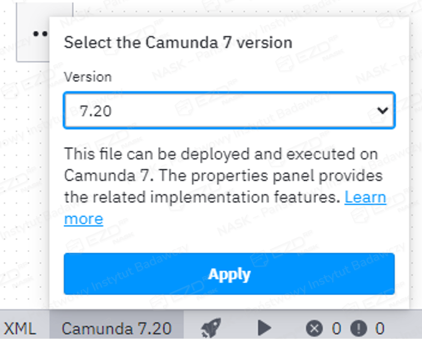The image size is (422, 339).
Task: Click the deployment description paragraph text
Action: (x=220, y=175)
